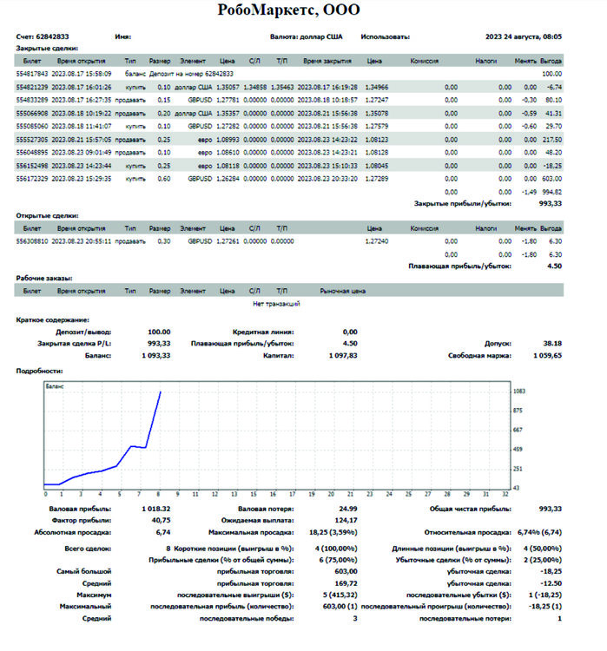
Task: Select the Открытые сделки section heading
Action: (47, 215)
